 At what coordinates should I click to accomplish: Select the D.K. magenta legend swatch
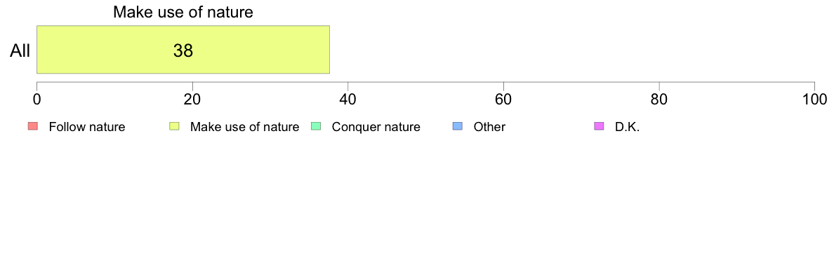pyautogui.click(x=598, y=126)
